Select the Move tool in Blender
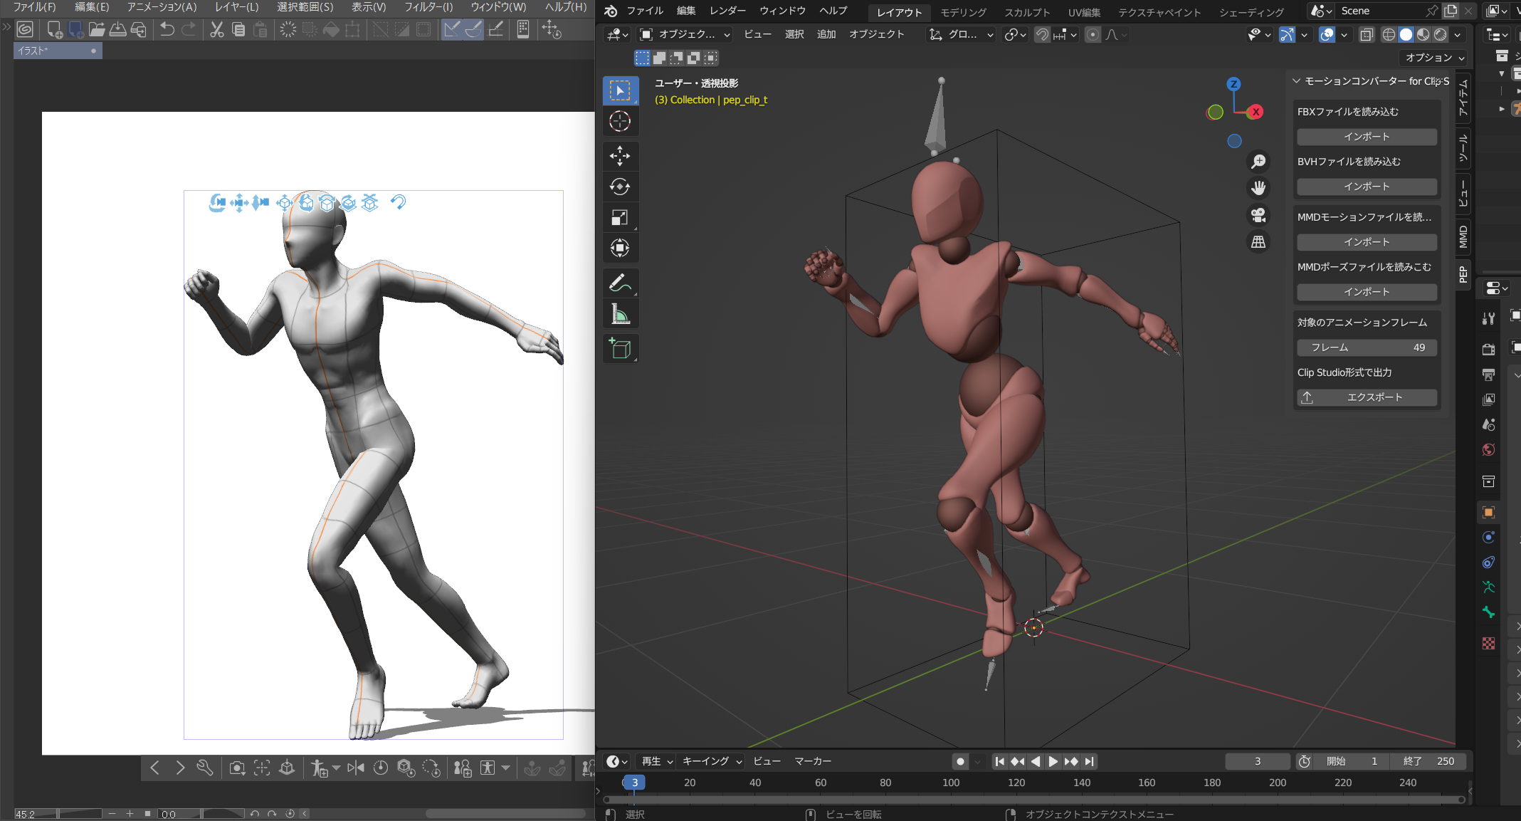This screenshot has width=1521, height=821. [x=620, y=156]
